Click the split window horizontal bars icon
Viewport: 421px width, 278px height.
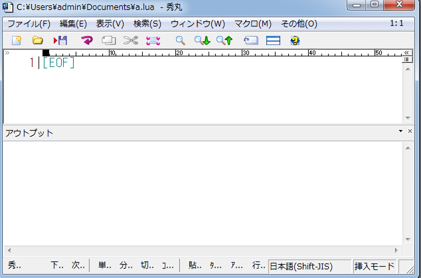point(273,40)
